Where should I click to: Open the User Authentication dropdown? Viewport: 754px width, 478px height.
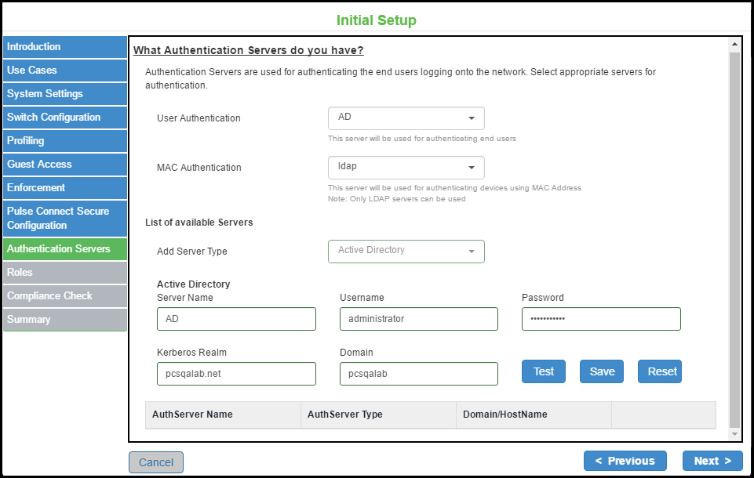(x=406, y=118)
